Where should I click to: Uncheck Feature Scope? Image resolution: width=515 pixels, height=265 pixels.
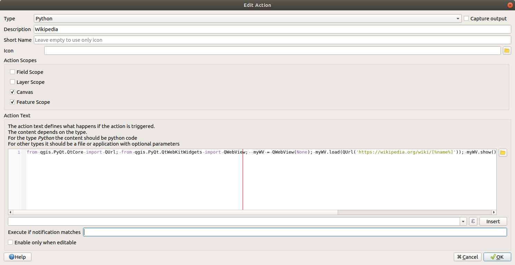12,102
